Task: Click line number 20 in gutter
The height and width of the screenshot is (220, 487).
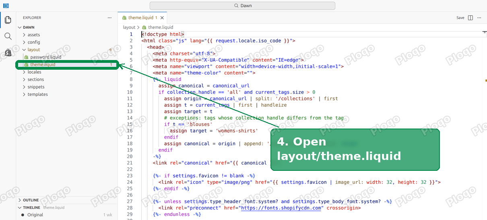Action: (129, 156)
